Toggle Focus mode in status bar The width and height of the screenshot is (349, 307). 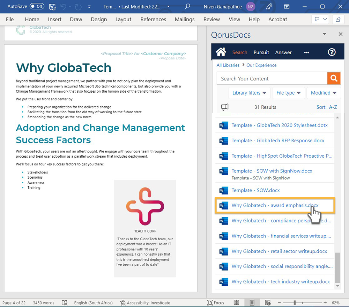[x=215, y=303]
